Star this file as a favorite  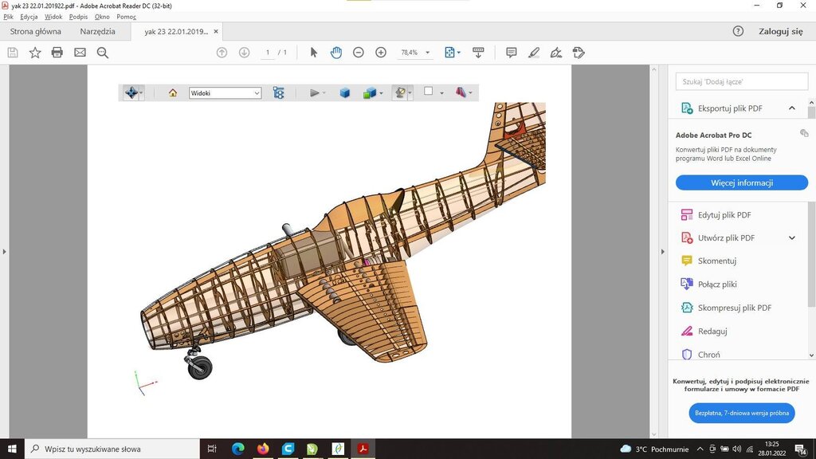click(35, 53)
